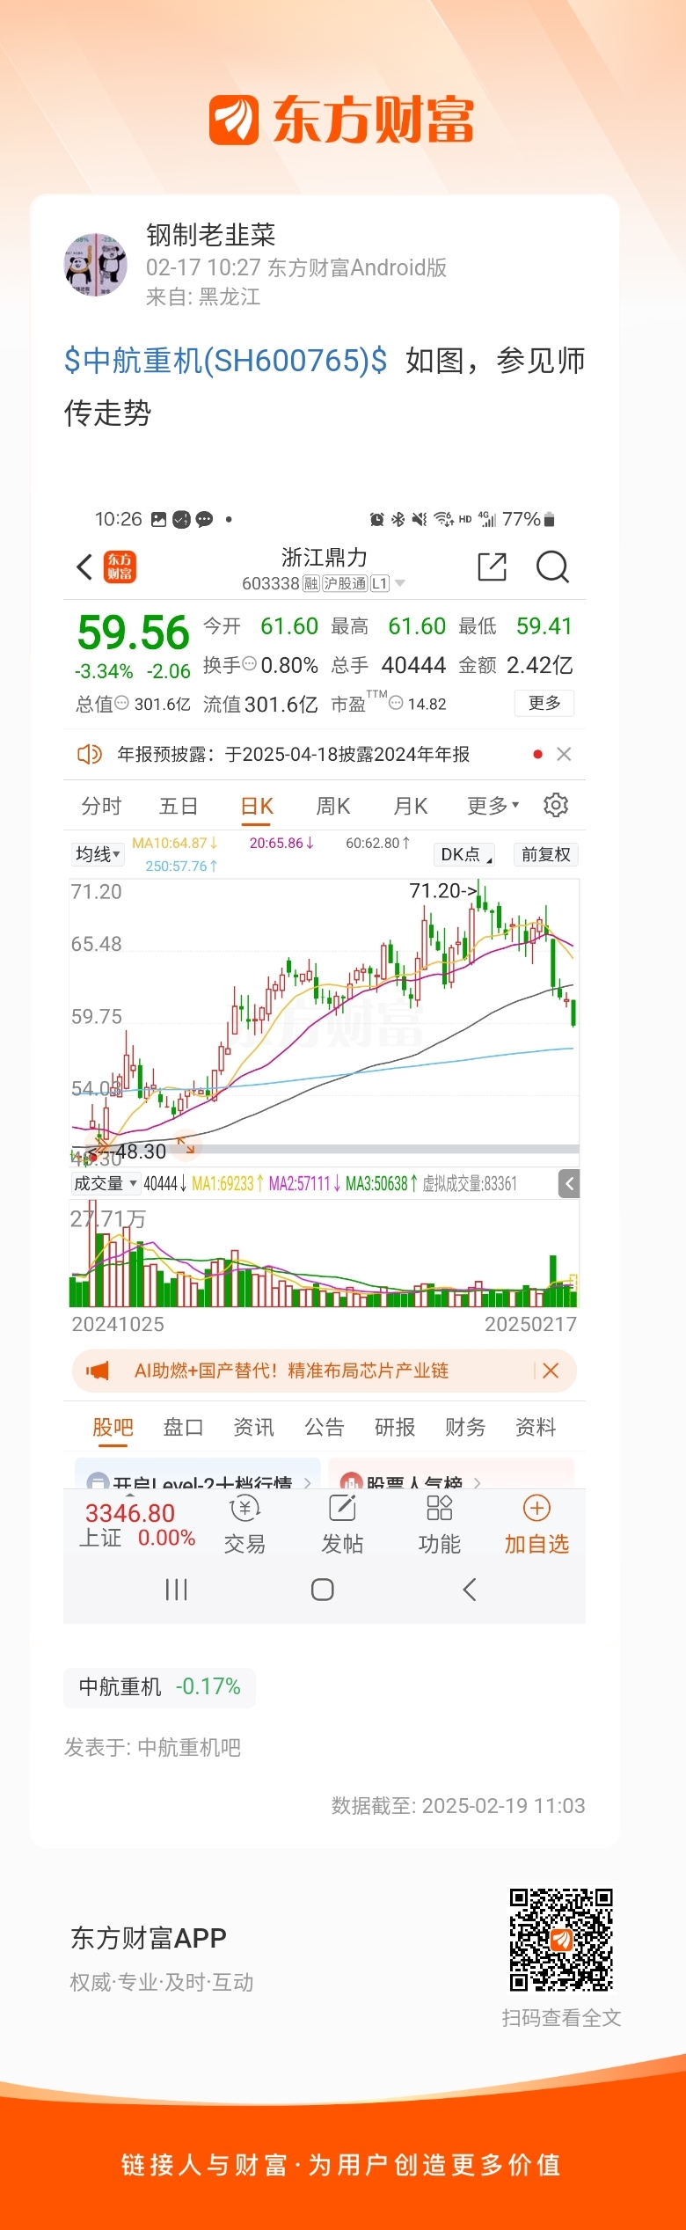686x2230 pixels.
Task: Switch to the 盘口 tab
Action: [x=183, y=1427]
